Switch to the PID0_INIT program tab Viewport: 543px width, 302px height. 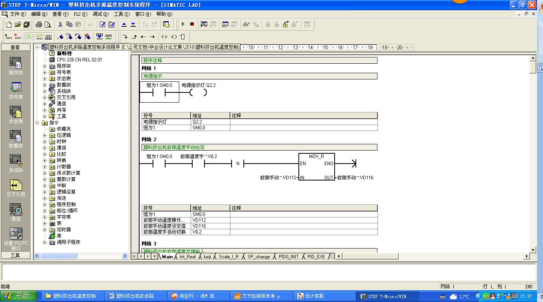point(288,257)
